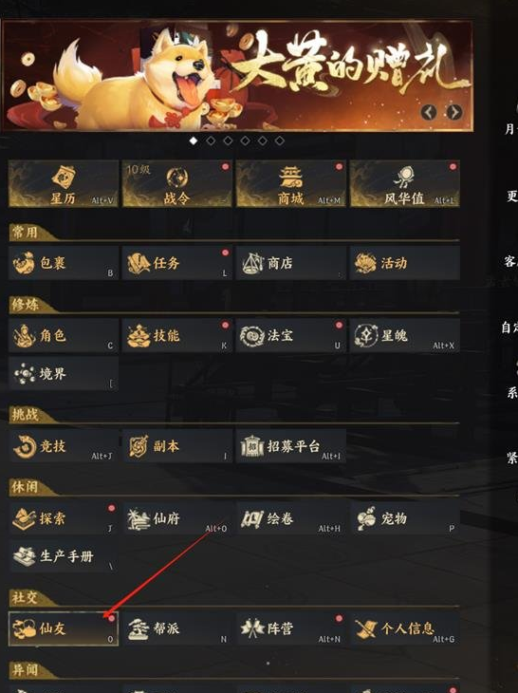The height and width of the screenshot is (693, 518).
Task: Show the next banner with right arrow
Action: point(454,112)
